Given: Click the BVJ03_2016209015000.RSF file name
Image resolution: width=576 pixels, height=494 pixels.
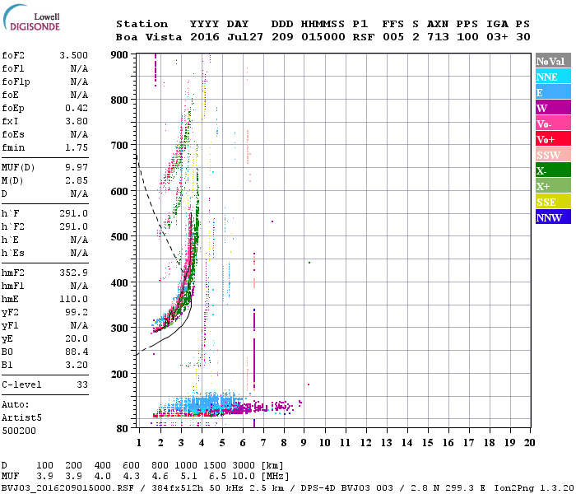Looking at the screenshot, I should [x=67, y=488].
